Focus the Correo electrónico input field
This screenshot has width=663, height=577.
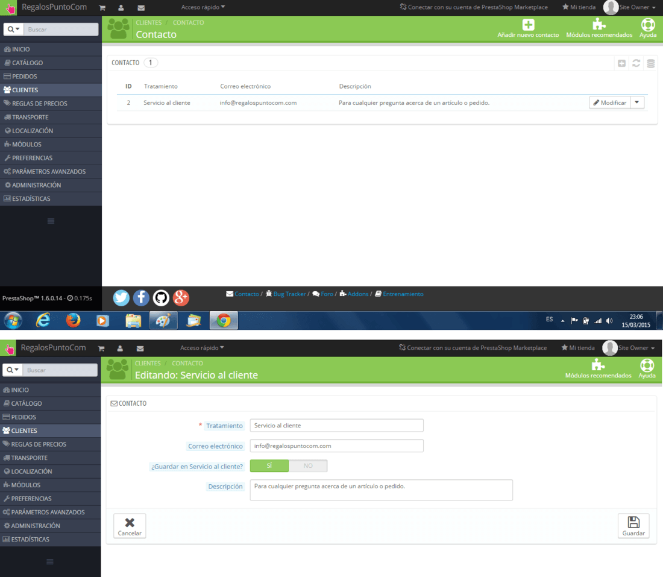tap(336, 446)
